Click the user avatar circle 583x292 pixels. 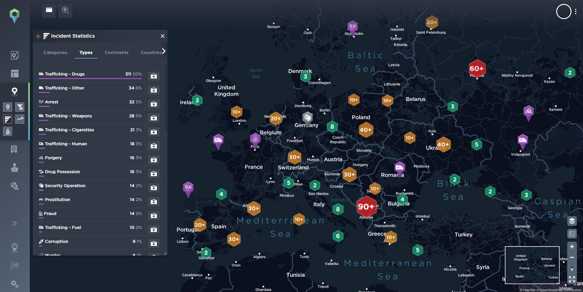tap(564, 12)
